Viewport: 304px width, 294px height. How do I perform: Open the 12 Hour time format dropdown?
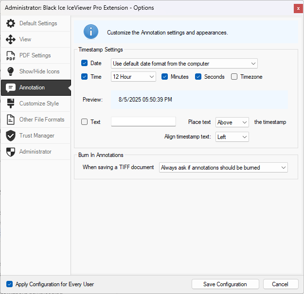[133, 77]
